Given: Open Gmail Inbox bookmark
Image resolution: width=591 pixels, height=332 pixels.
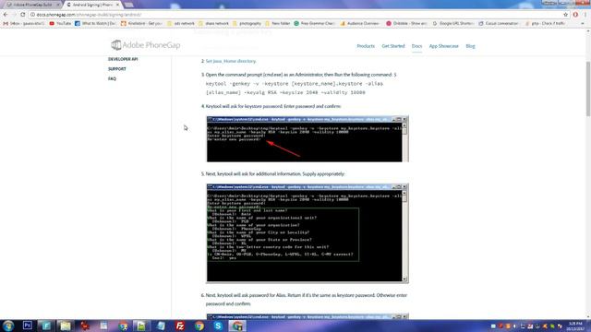Looking at the screenshot, I should tap(24, 23).
